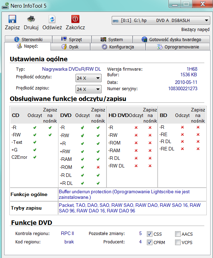Click the Sterowniki tab info icon
The width and height of the screenshot is (213, 258).
pos(17,39)
